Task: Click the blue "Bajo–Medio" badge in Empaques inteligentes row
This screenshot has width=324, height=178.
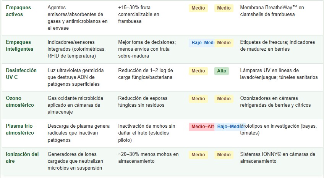Action: tap(201, 43)
